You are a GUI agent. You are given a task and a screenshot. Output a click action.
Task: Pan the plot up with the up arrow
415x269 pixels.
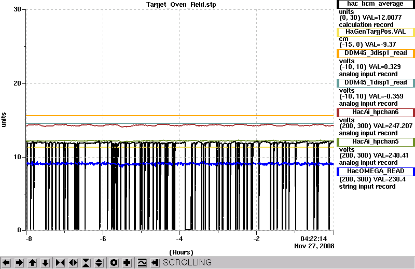pos(32,263)
